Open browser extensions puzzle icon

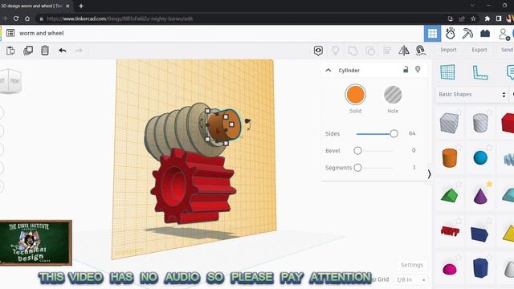tap(487, 18)
